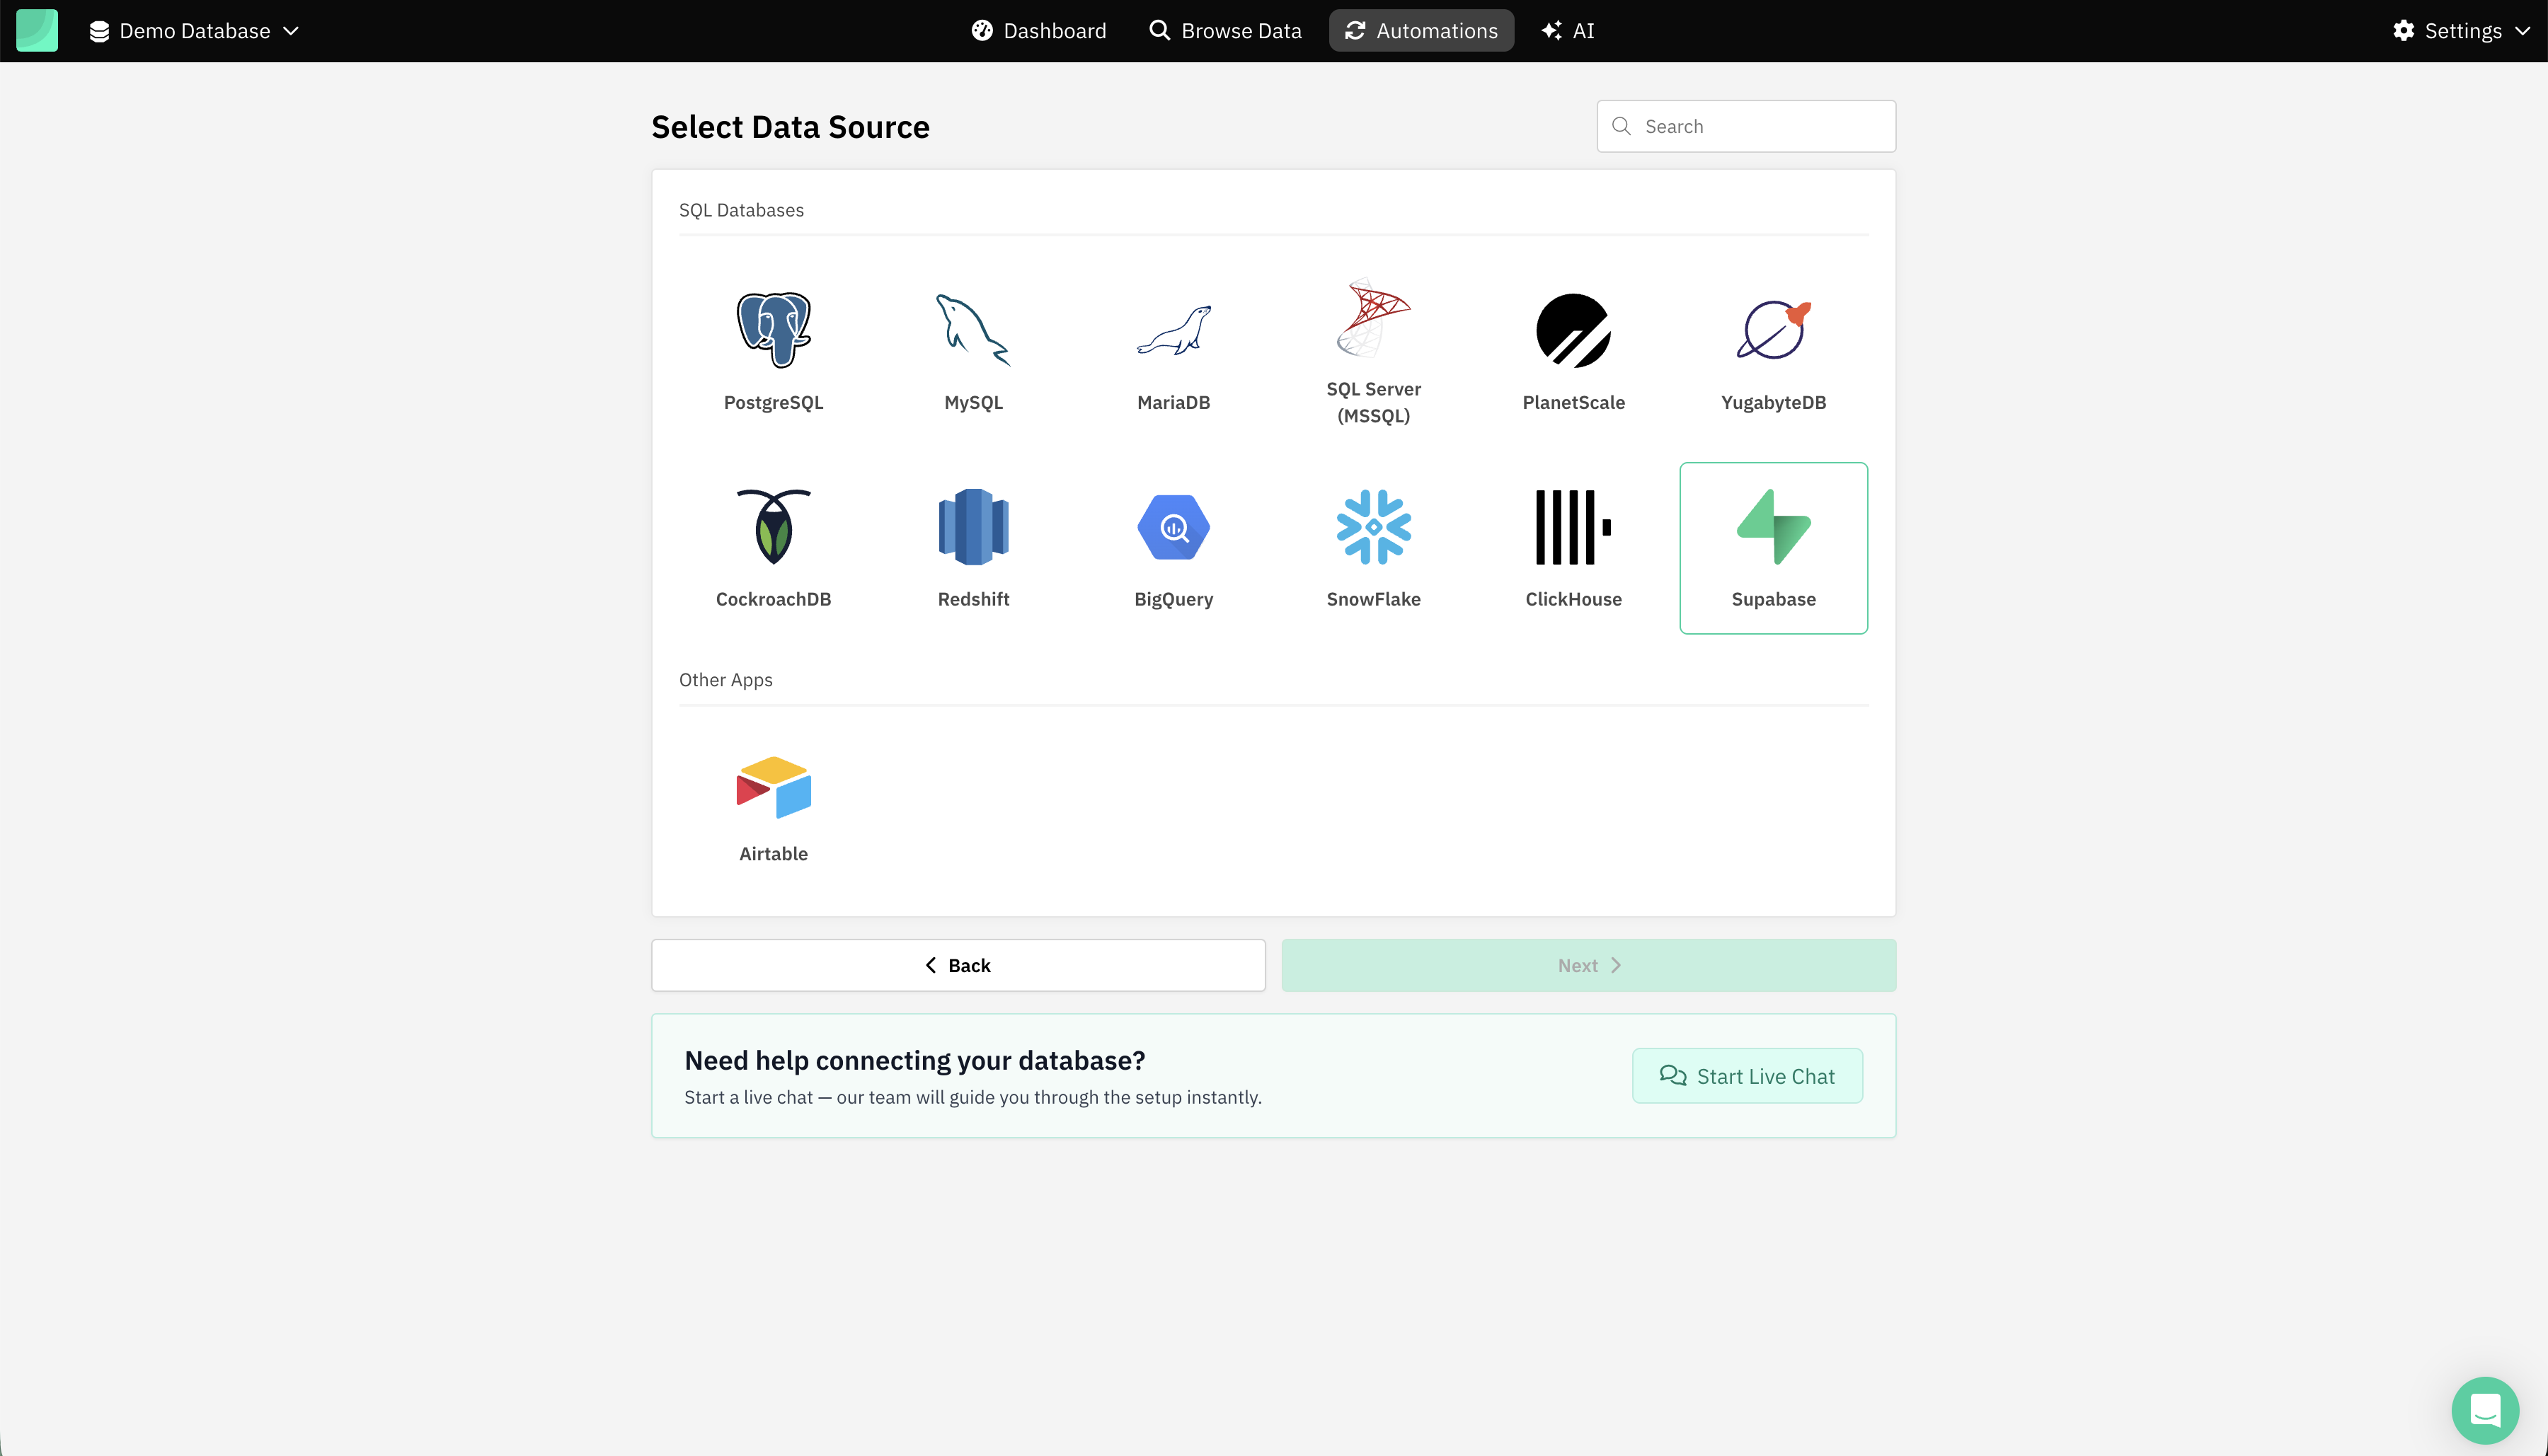The image size is (2548, 1456).
Task: Pick the MariaDB seal icon
Action: click(x=1173, y=331)
